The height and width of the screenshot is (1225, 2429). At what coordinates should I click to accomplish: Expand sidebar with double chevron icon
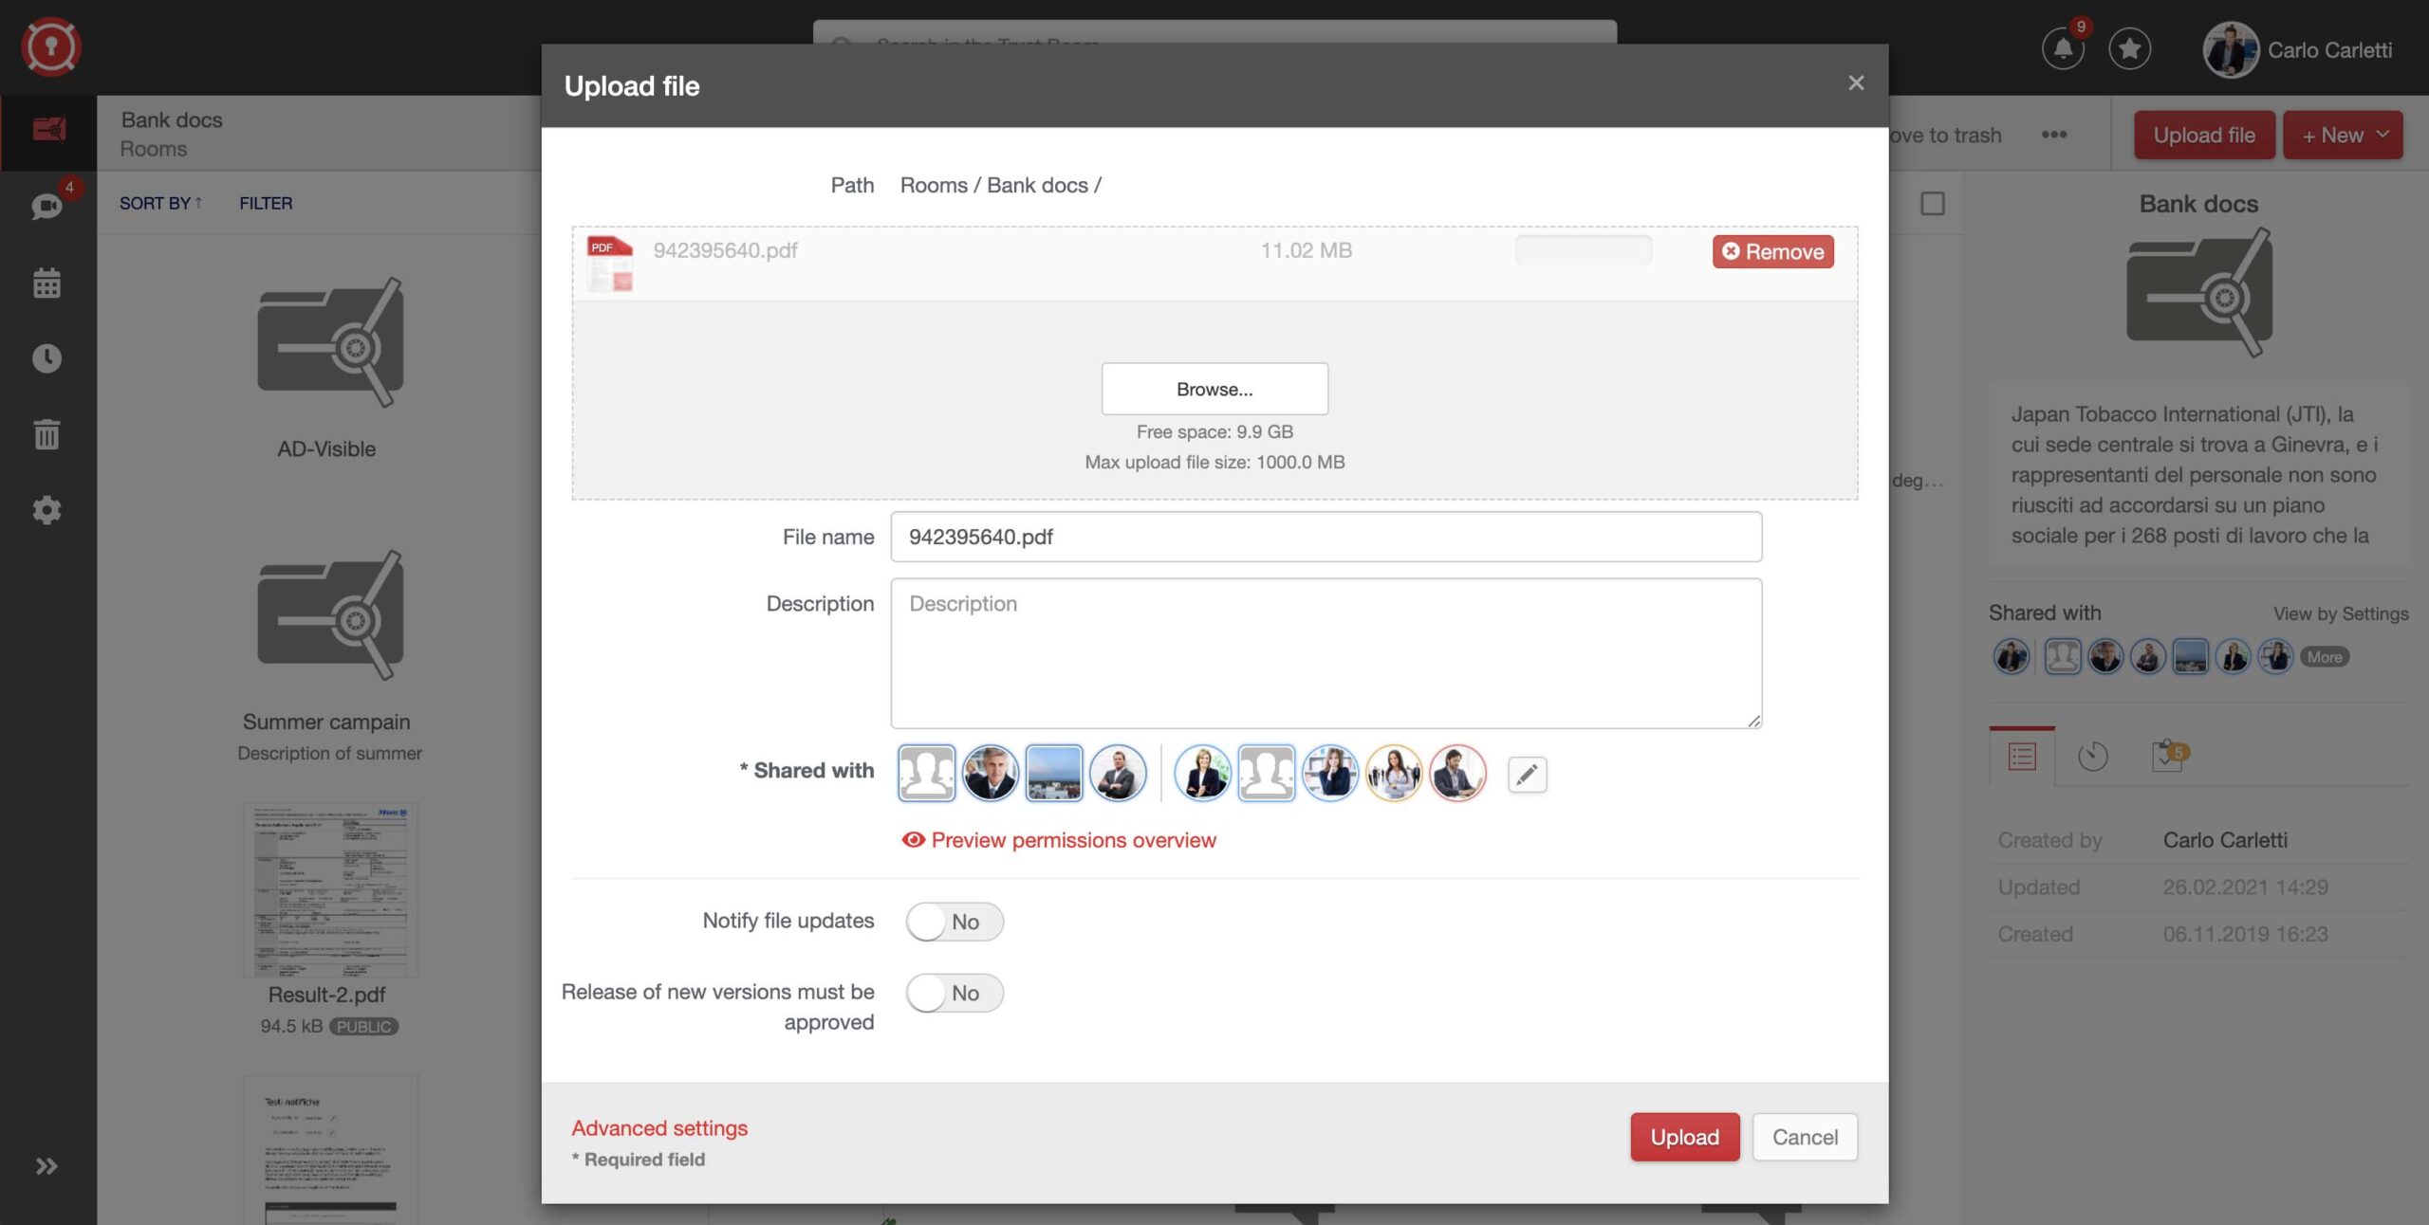point(46,1166)
